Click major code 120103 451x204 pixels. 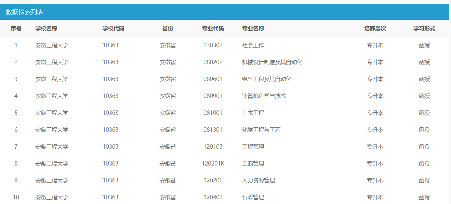click(213, 147)
